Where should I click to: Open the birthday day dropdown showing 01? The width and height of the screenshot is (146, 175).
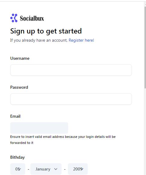[18, 169]
